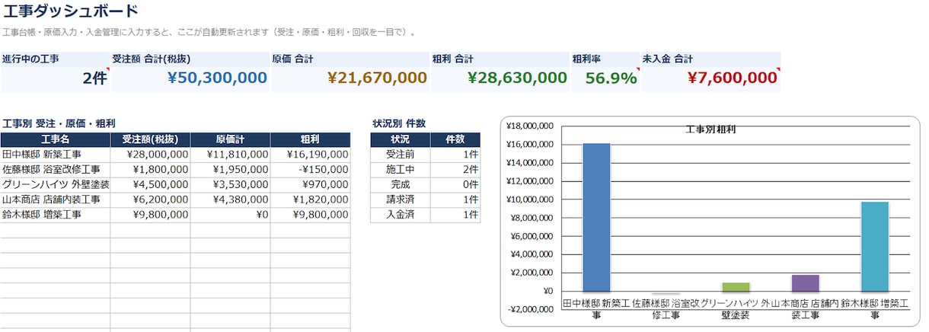The image size is (929, 332).
Task: Click the 未入金 合計 label
Action: [x=668, y=59]
